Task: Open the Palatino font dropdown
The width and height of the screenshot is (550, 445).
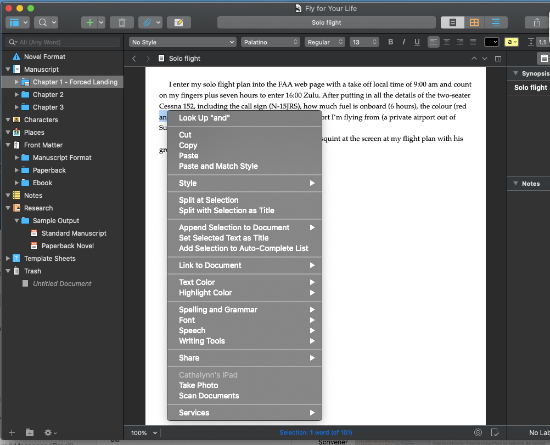Action: [269, 42]
